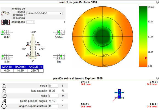Click the counterweight icon beside contrapeso
This screenshot has width=159, height=111.
[5, 22]
